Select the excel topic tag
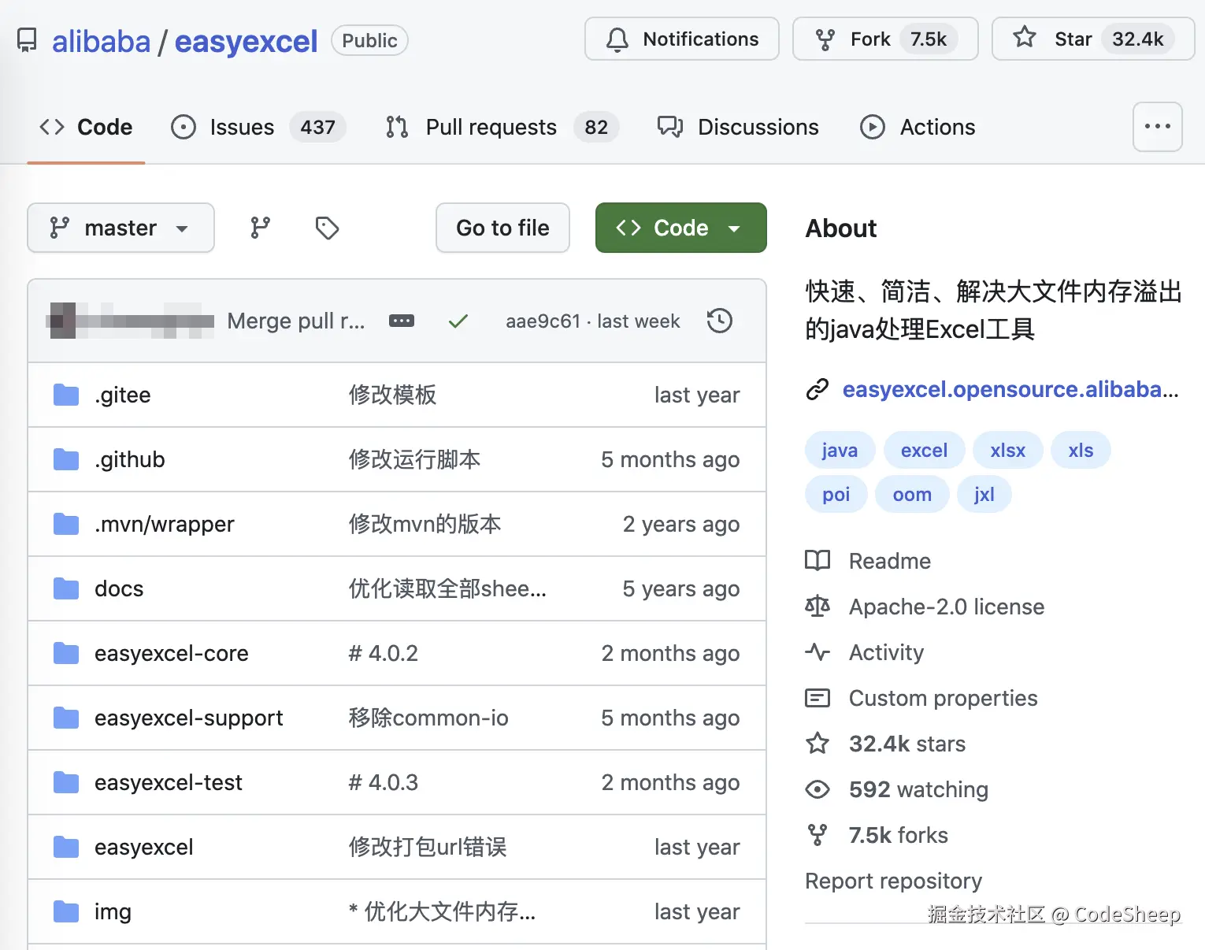The height and width of the screenshot is (950, 1205). tap(924, 450)
